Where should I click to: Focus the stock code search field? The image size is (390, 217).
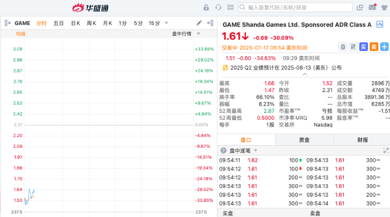[x=295, y=7]
